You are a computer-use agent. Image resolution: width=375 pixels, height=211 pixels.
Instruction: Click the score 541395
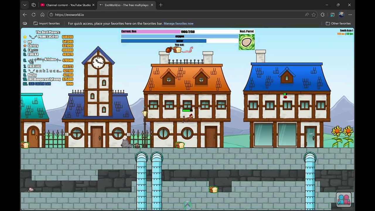tap(68, 42)
